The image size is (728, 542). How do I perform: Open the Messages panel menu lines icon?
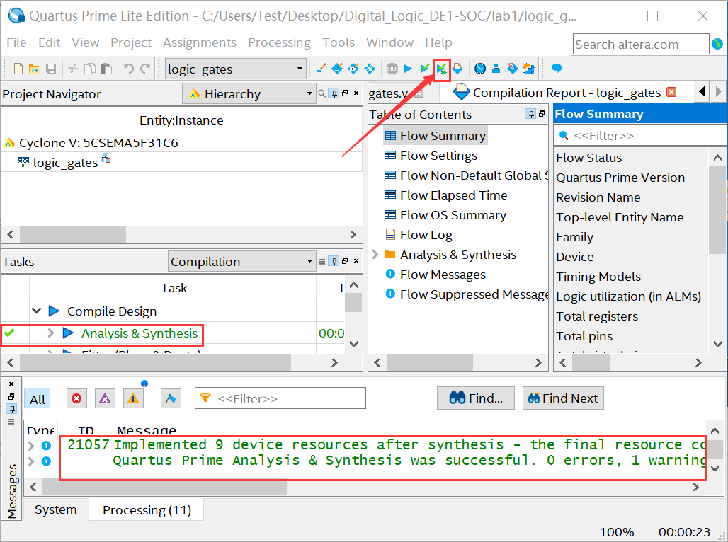(11, 422)
